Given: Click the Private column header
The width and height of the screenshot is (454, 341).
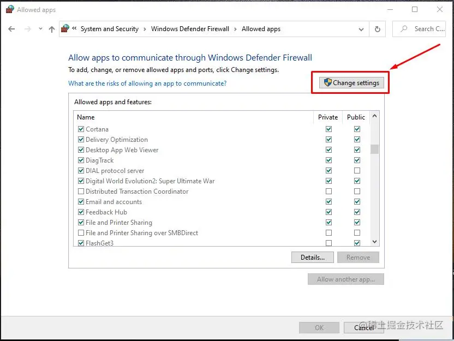Looking at the screenshot, I should [328, 117].
